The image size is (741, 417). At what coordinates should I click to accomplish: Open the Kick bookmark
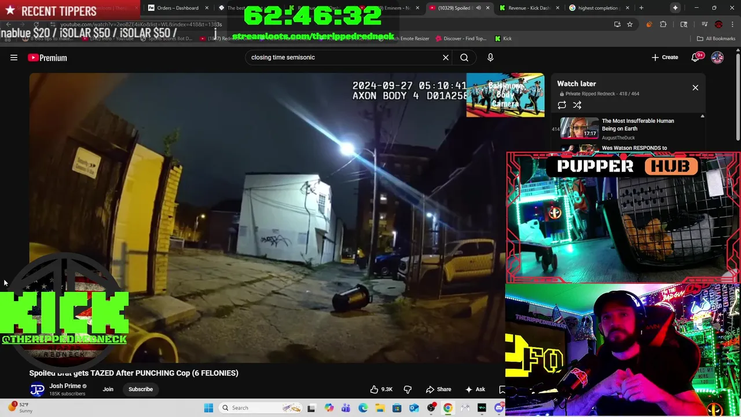[x=503, y=39]
